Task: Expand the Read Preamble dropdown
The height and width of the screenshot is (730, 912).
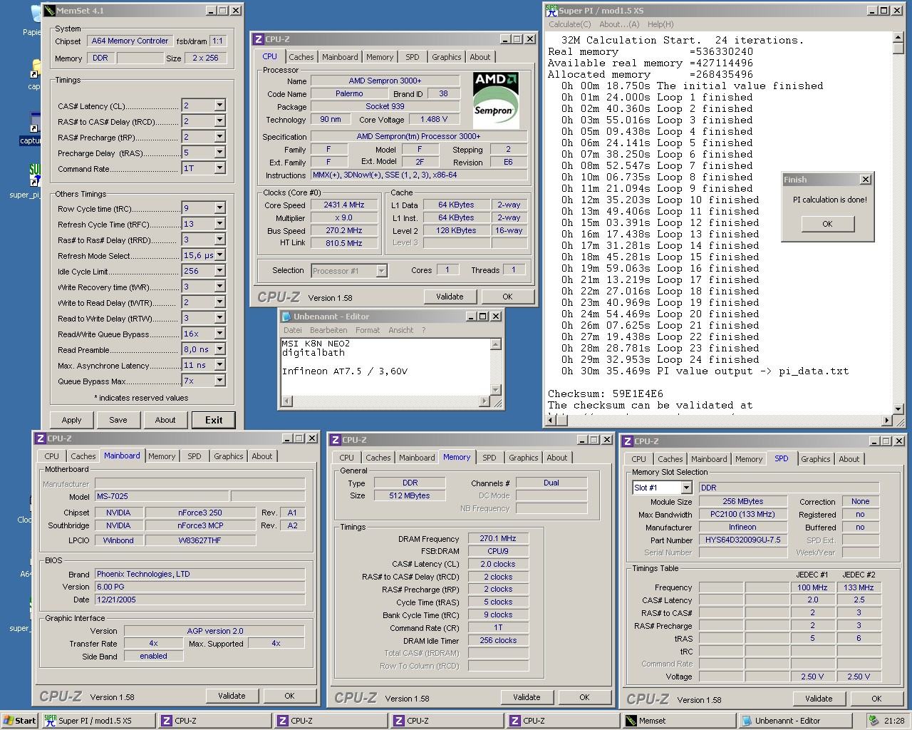Action: pos(219,349)
